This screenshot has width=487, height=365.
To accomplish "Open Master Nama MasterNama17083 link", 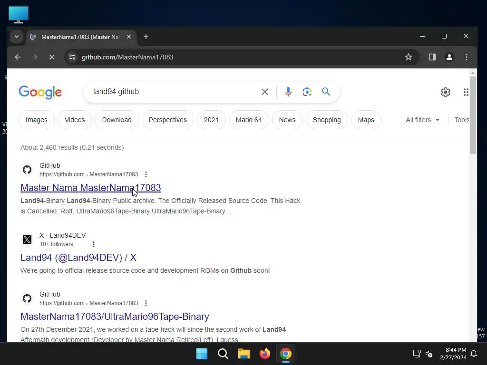I will [x=91, y=188].
